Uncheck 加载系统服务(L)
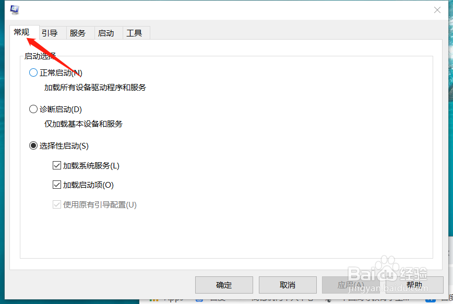This screenshot has width=453, height=304. (x=56, y=165)
